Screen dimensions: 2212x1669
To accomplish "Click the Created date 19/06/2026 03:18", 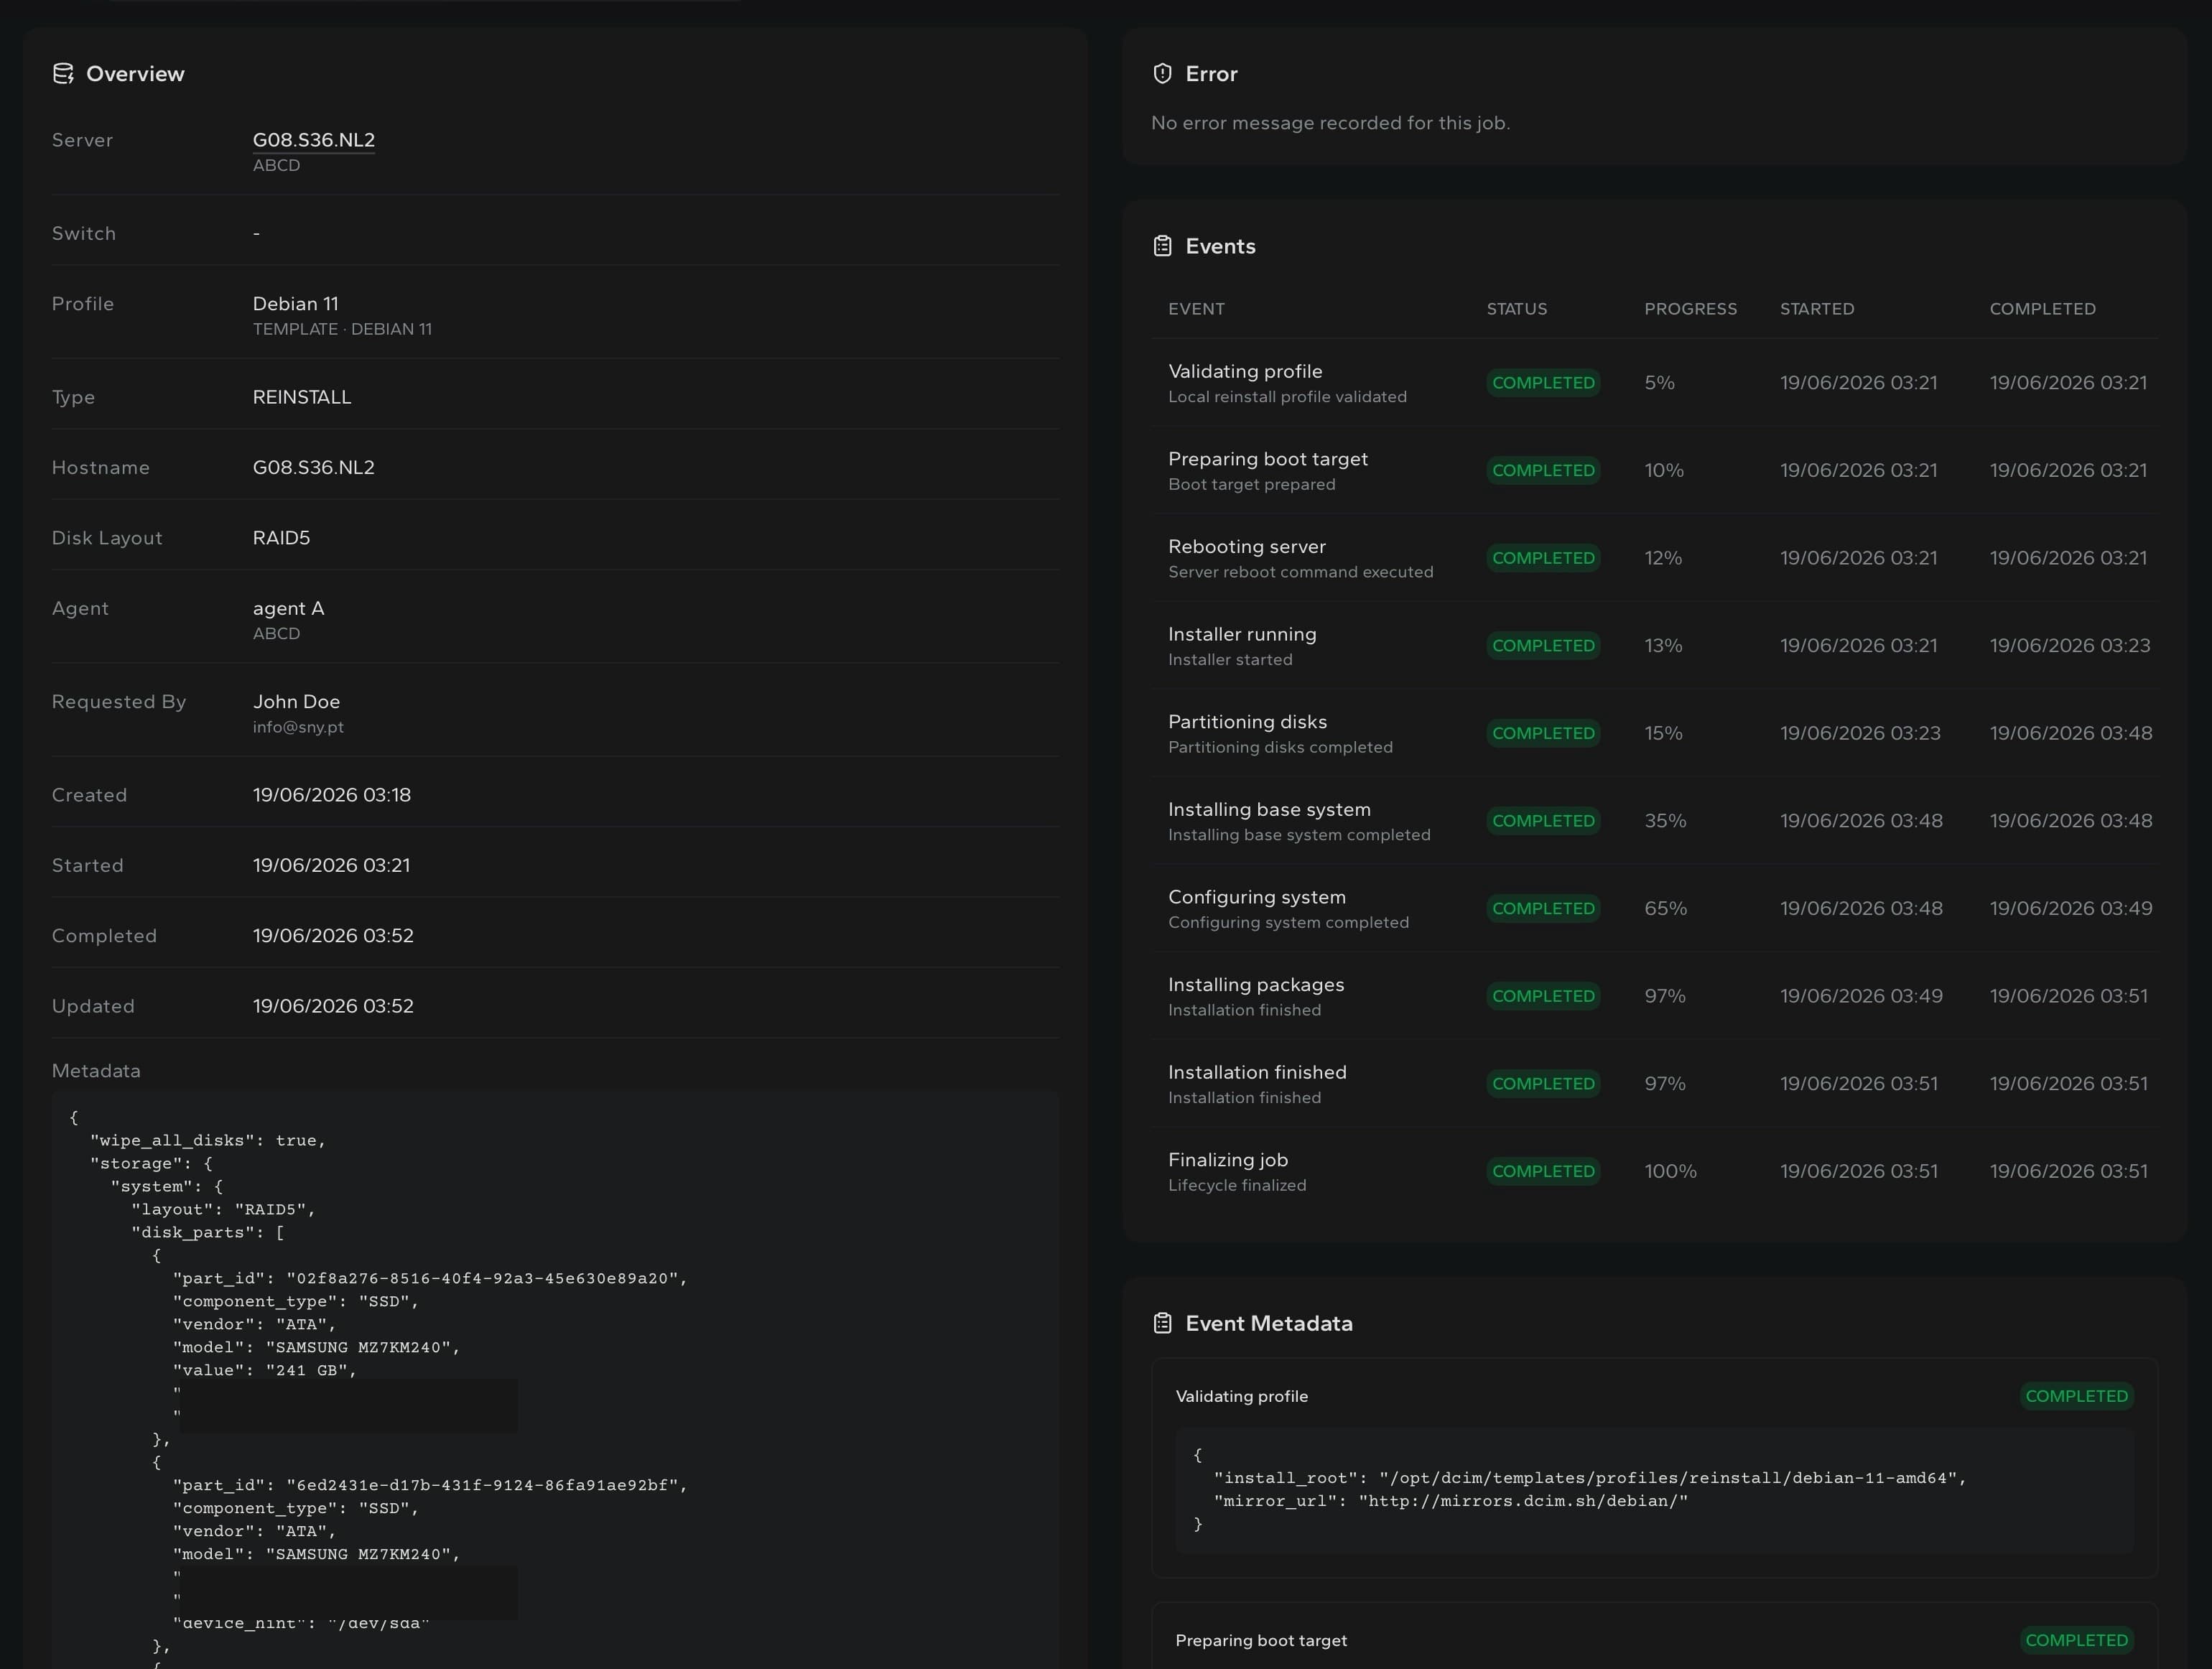I will [x=331, y=795].
